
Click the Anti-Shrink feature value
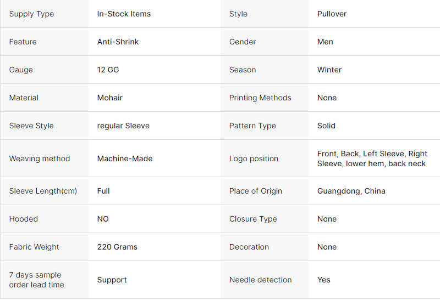click(118, 42)
